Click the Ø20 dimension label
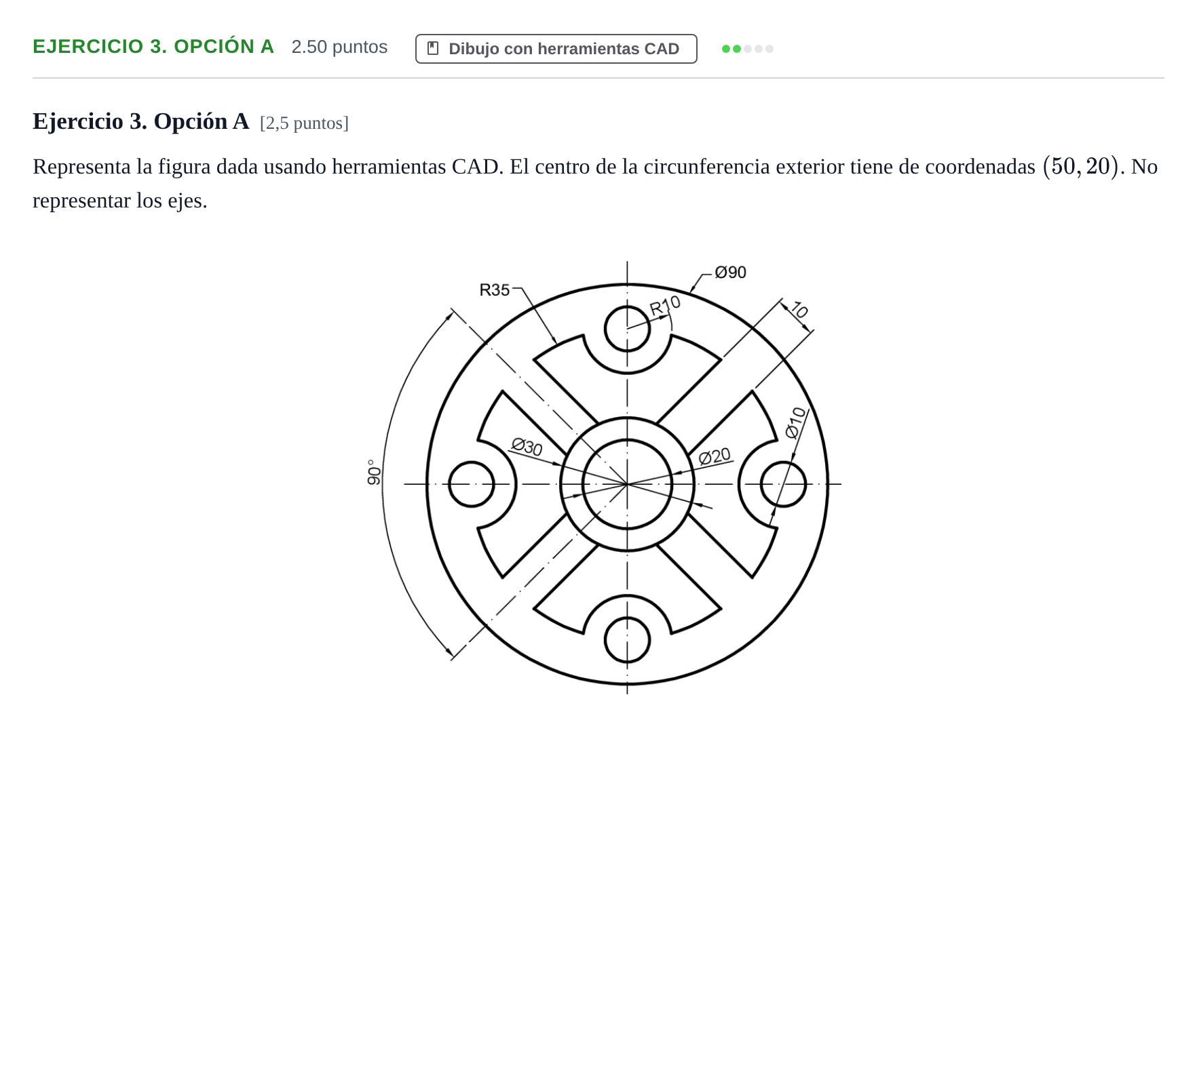The width and height of the screenshot is (1197, 1078). click(715, 456)
